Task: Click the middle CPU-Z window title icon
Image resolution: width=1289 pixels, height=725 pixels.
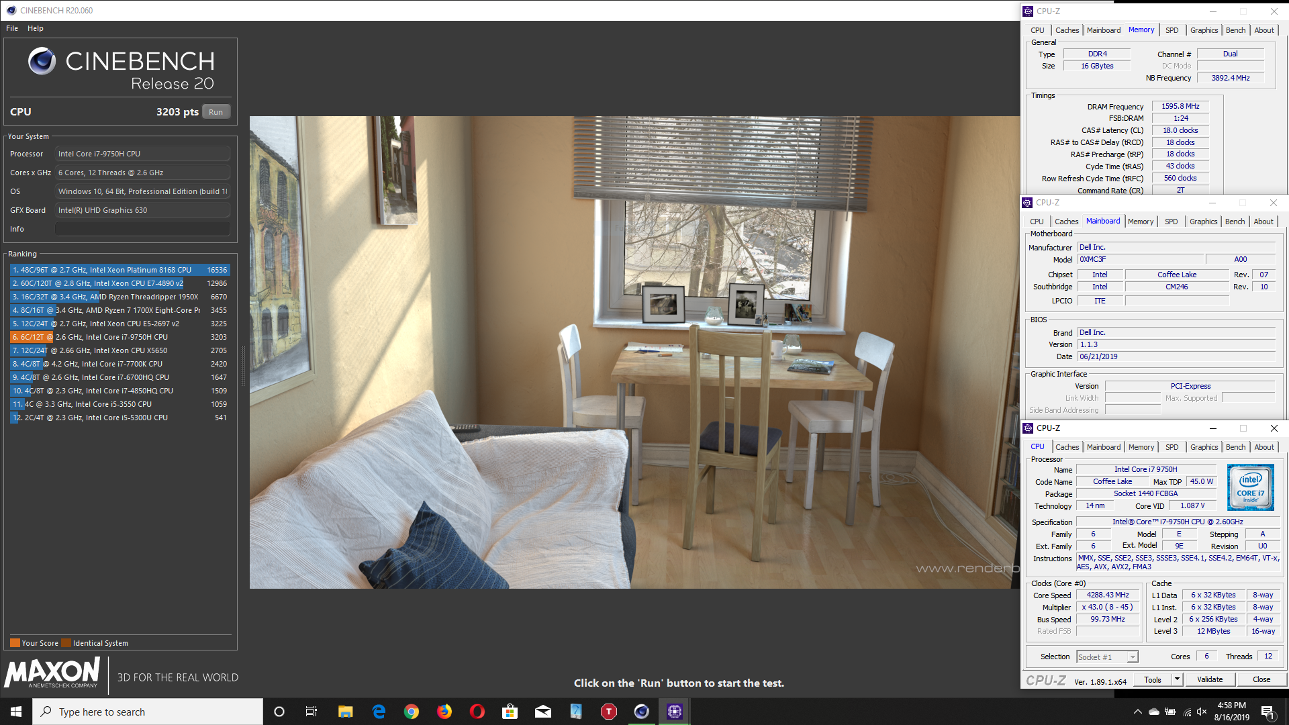Action: tap(1027, 202)
